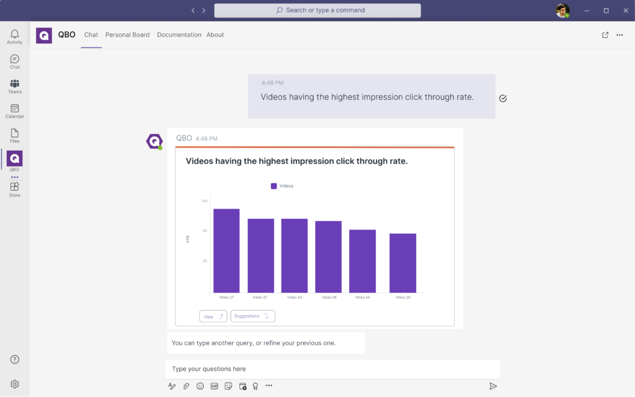
Task: Open the Store apps icon
Action: pyautogui.click(x=14, y=189)
